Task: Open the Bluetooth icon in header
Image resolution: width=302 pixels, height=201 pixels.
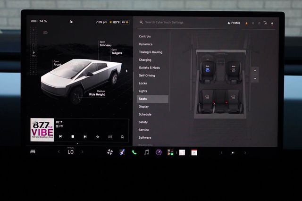Action: pyautogui.click(x=253, y=23)
